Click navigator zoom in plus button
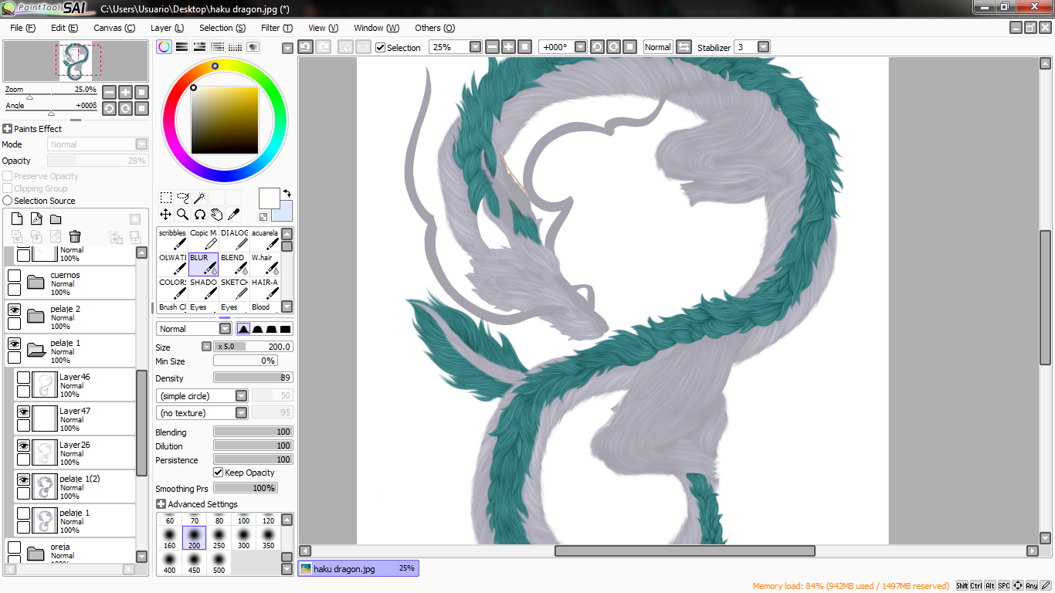 [125, 92]
